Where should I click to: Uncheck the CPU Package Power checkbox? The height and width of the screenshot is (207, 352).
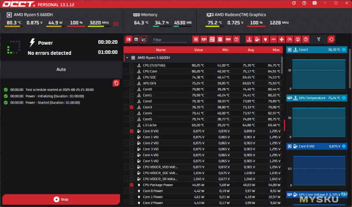click(132, 185)
